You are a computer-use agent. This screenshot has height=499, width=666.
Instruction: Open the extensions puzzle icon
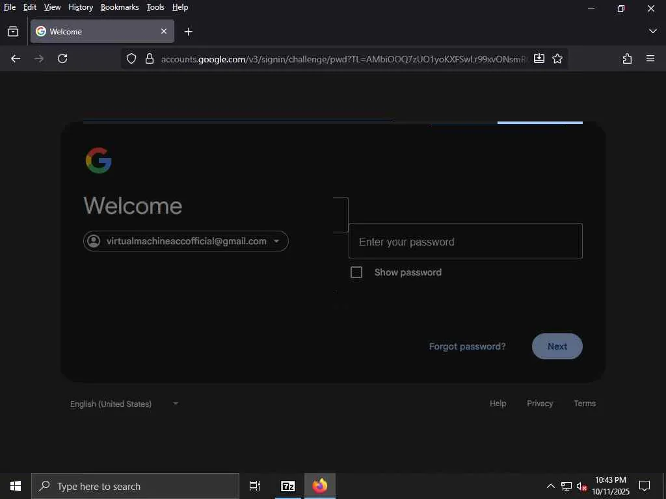pos(627,58)
